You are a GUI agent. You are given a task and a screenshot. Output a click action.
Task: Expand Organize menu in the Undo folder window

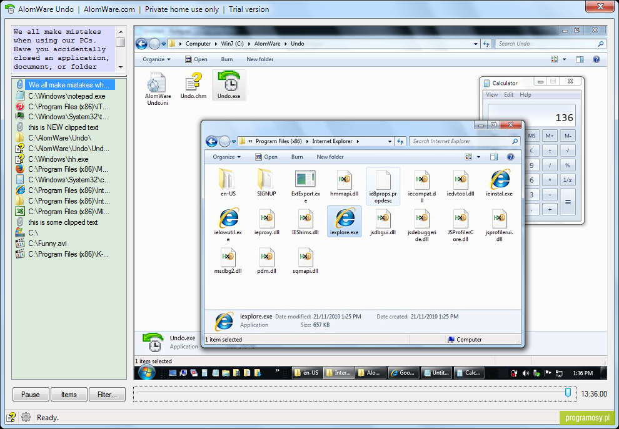tap(157, 59)
